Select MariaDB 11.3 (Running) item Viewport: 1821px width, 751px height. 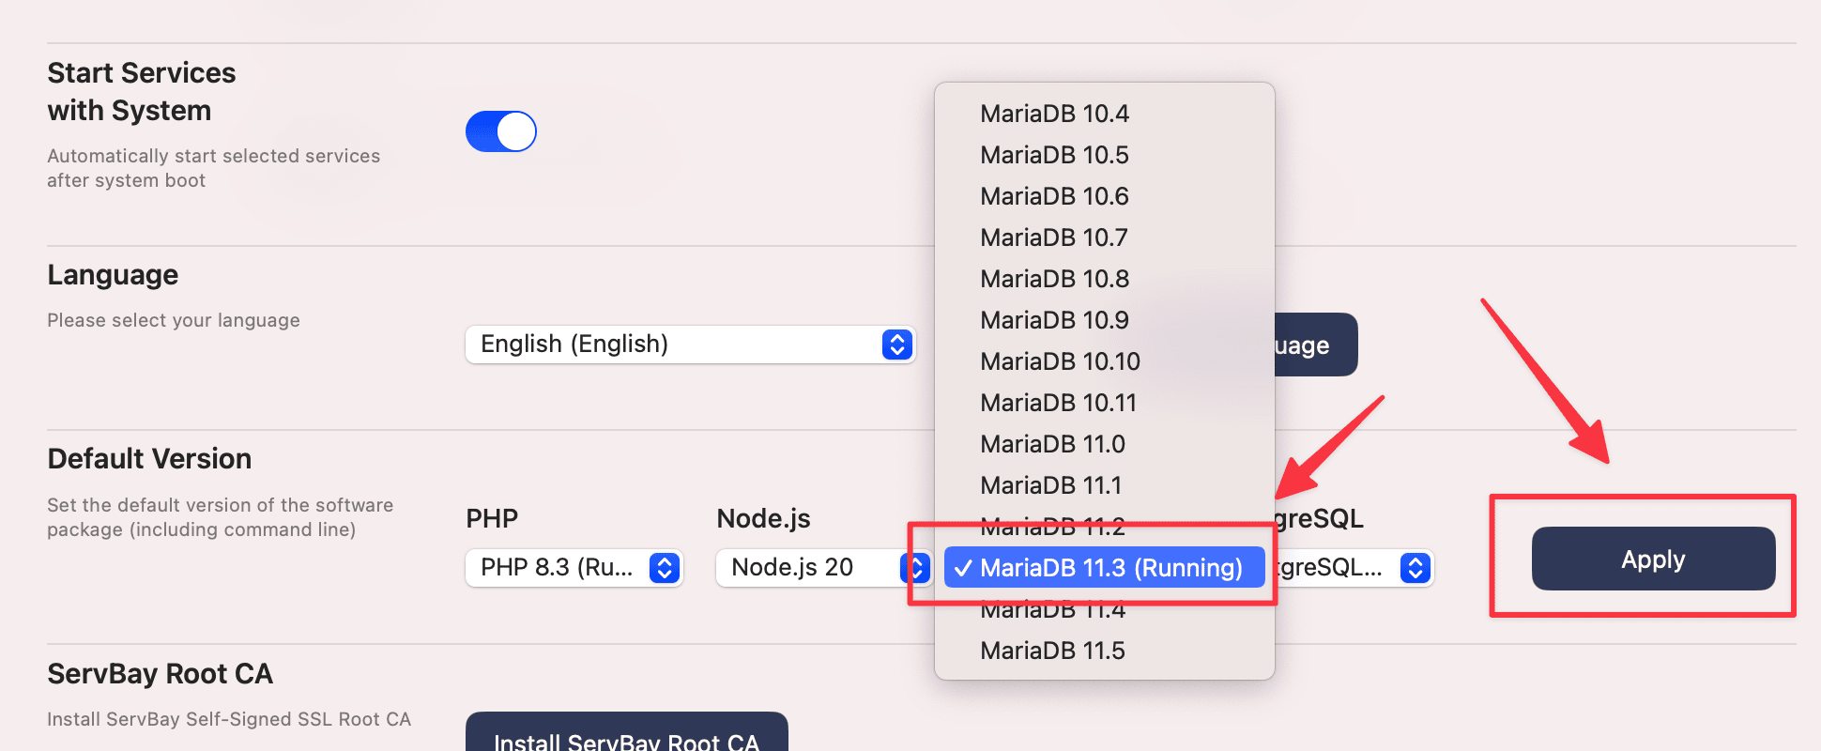[x=1105, y=568]
